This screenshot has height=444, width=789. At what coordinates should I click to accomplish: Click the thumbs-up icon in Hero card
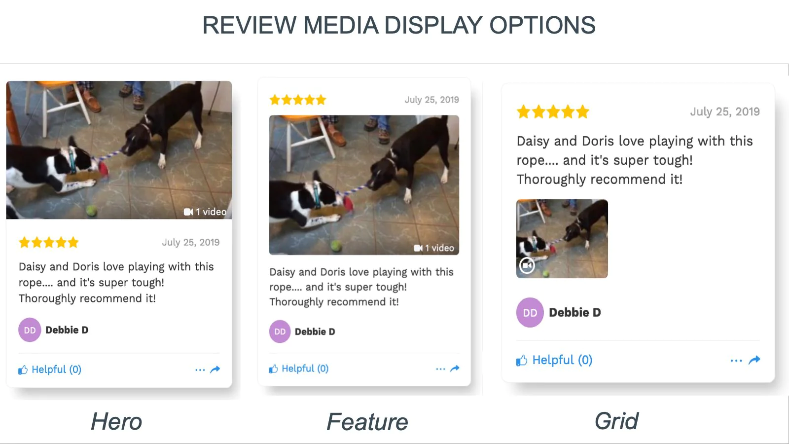pos(23,370)
